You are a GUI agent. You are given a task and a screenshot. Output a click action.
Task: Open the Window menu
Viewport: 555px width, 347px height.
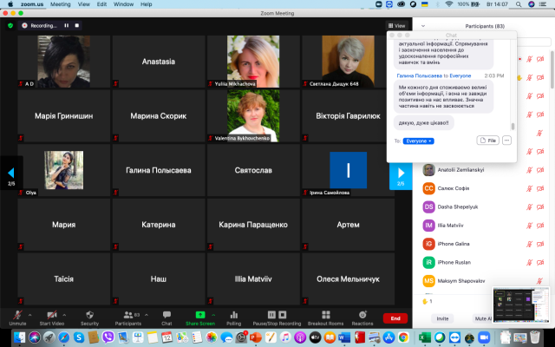(123, 4)
